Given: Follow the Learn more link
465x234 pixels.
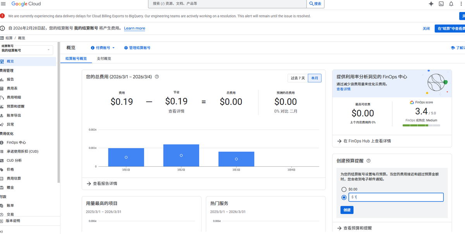Looking at the screenshot, I should click(x=134, y=28).
